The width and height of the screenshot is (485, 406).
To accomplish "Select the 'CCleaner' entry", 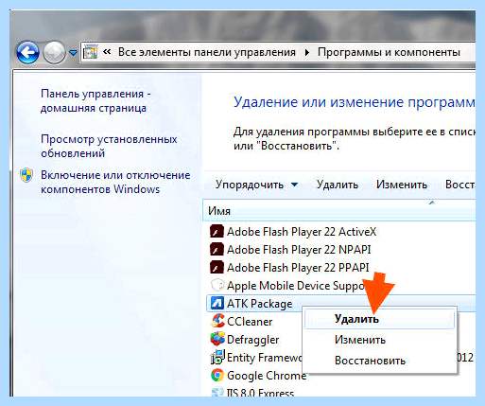I will tap(250, 322).
